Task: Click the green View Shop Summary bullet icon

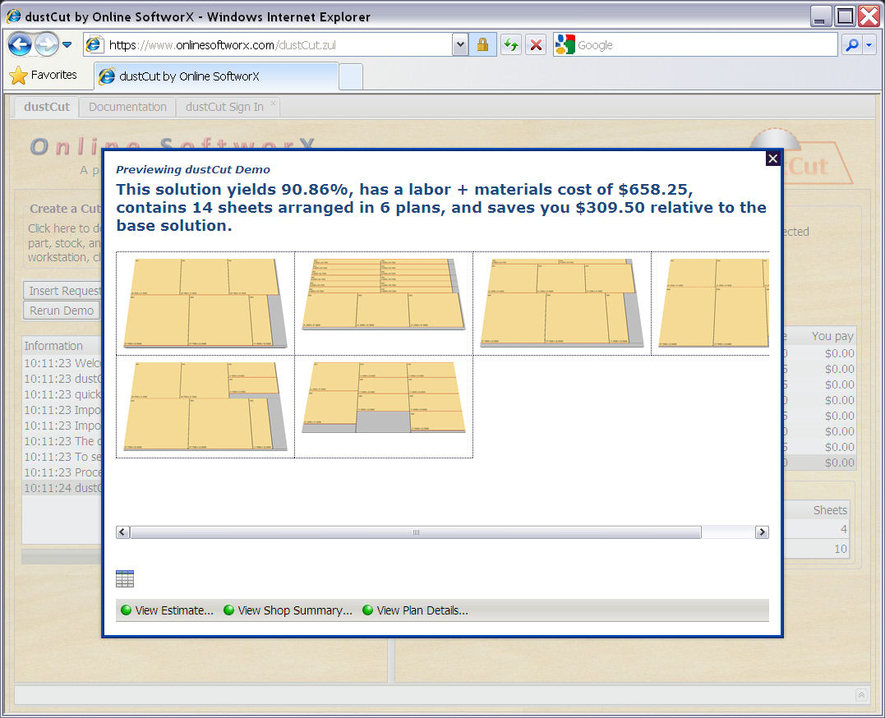Action: click(x=228, y=610)
